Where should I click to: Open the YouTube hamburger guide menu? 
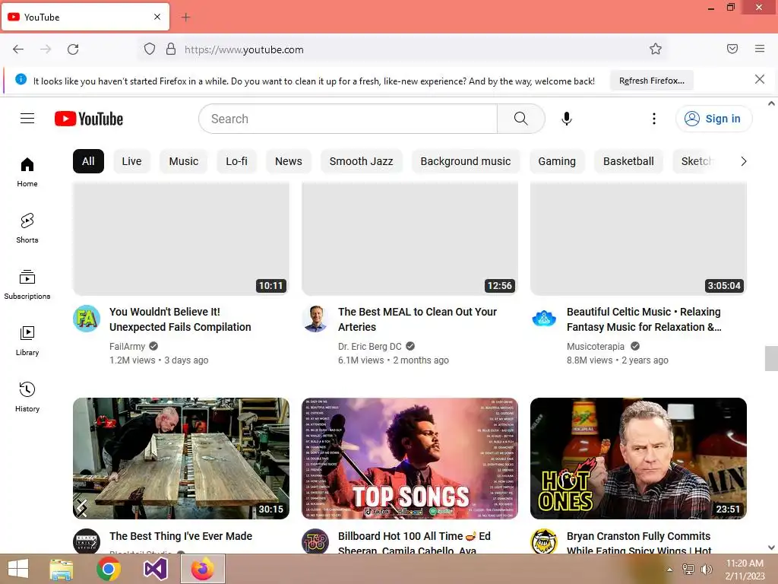[x=27, y=118]
